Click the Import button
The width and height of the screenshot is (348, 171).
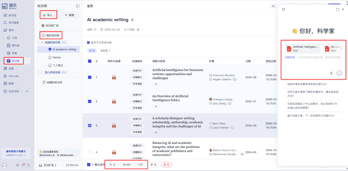point(48,15)
